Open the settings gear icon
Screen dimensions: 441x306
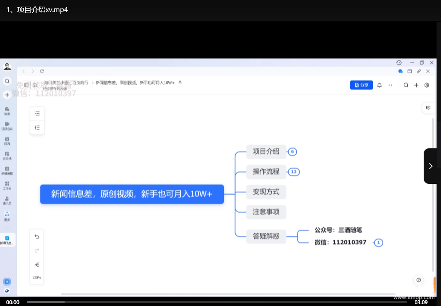point(427,85)
